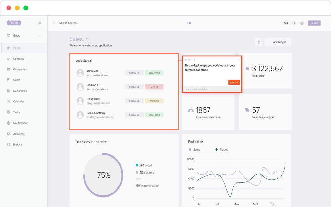Click the Total sales wallet icon
331x207 pixels.
pos(247,68)
